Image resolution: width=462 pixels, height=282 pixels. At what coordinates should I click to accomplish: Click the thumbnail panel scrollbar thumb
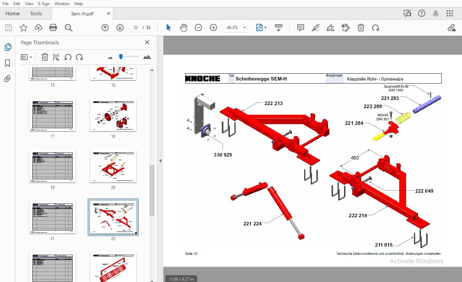(x=152, y=190)
